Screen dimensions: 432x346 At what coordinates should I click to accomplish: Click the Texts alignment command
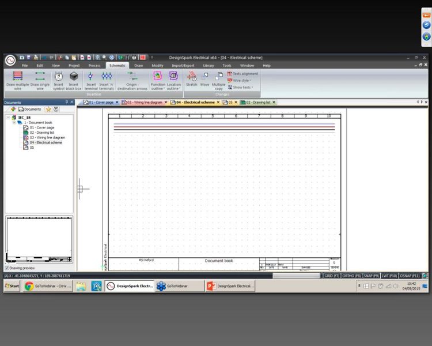click(242, 74)
